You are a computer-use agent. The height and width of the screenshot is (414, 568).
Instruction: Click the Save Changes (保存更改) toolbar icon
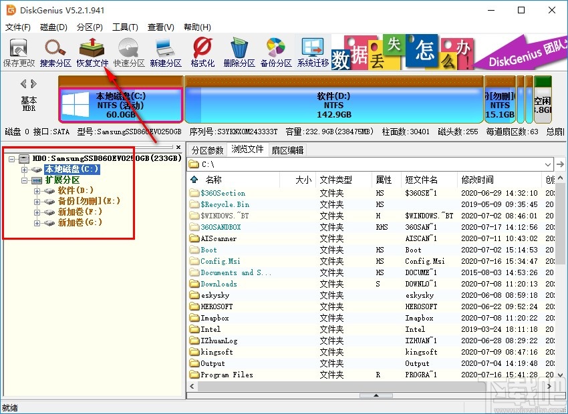coord(19,53)
